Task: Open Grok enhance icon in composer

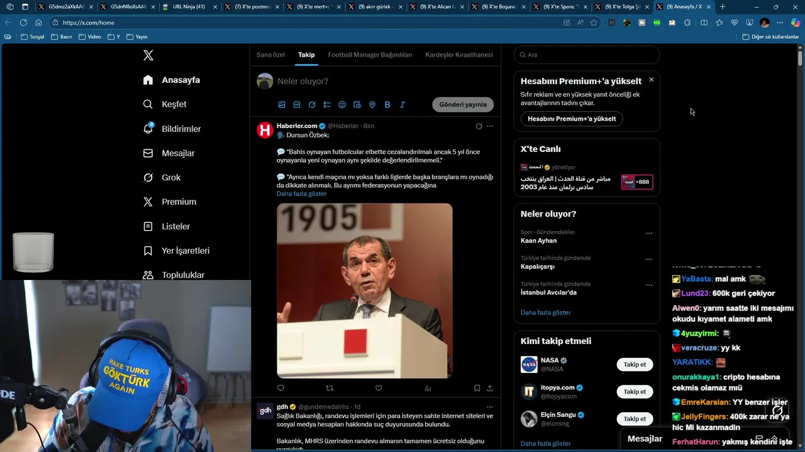Action: click(x=312, y=105)
